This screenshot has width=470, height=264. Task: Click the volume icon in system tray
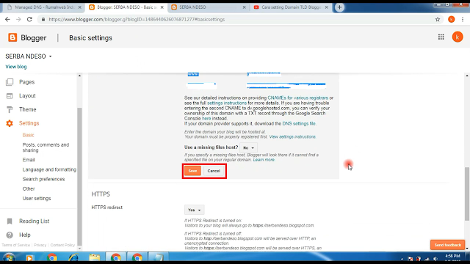point(435,259)
